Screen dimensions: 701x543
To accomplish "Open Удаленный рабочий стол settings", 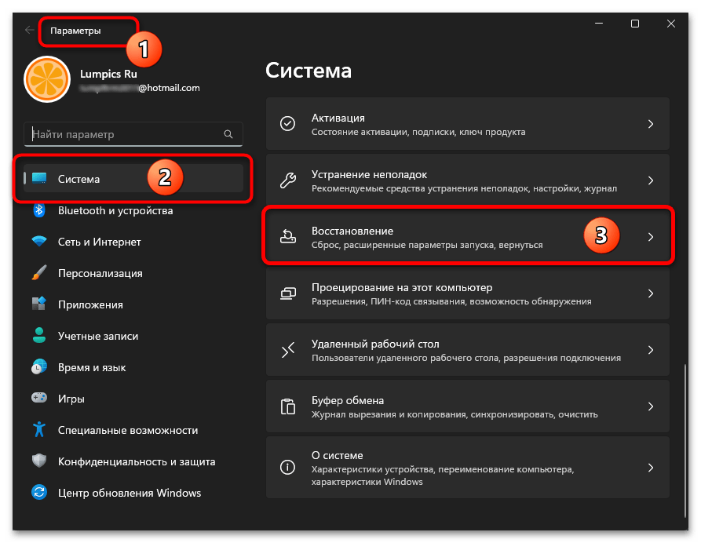I will coord(468,350).
